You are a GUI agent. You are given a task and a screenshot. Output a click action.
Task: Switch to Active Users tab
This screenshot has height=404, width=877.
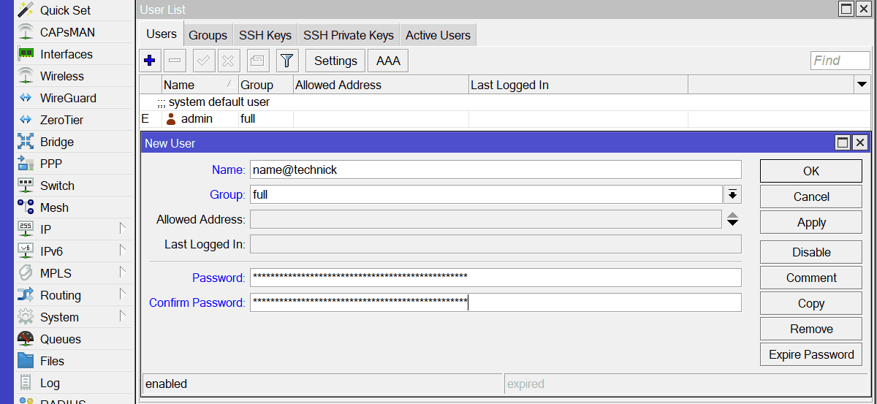[438, 35]
